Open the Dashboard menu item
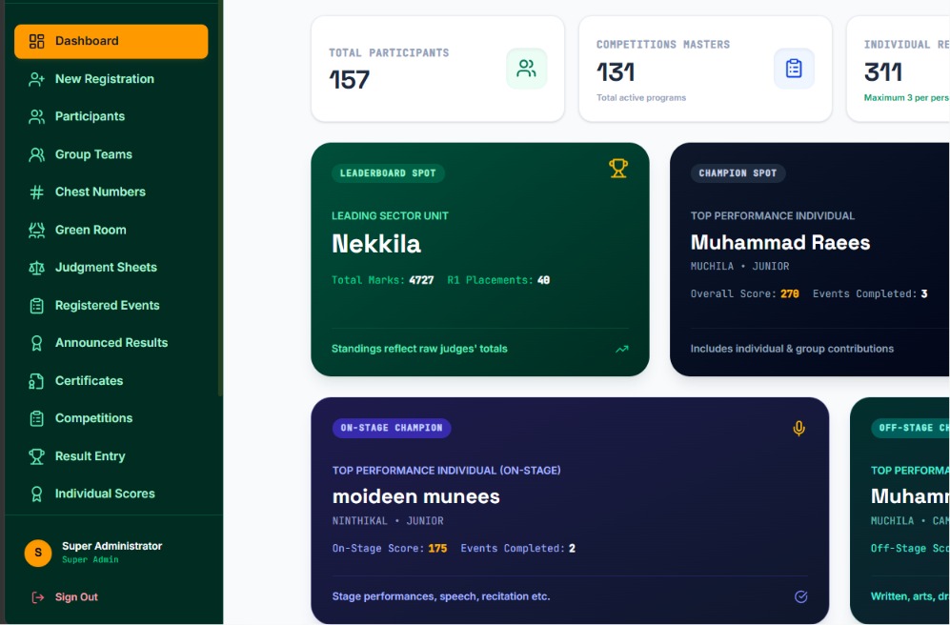The image size is (950, 625). click(111, 41)
